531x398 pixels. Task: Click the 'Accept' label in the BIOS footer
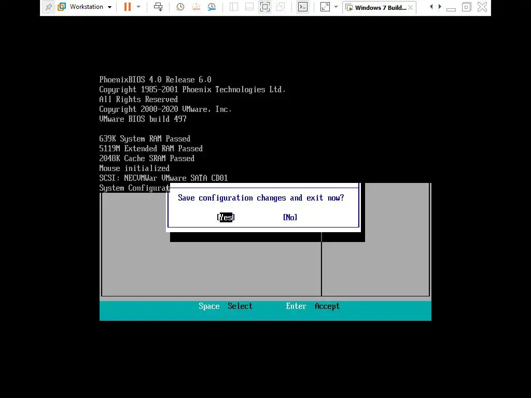(x=327, y=306)
